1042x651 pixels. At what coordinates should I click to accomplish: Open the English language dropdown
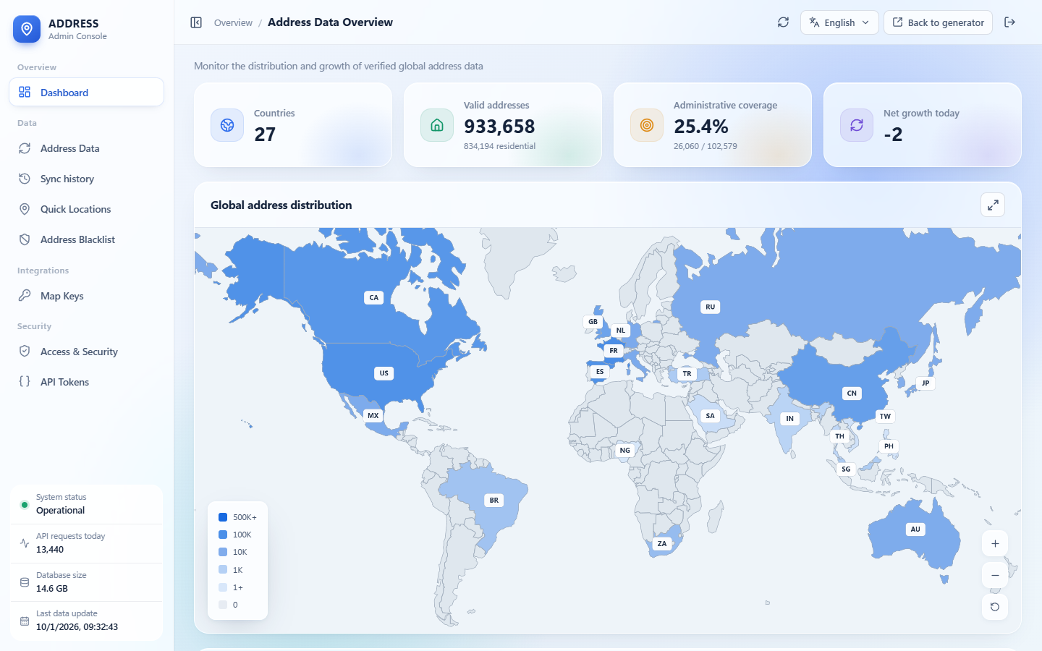pyautogui.click(x=839, y=22)
